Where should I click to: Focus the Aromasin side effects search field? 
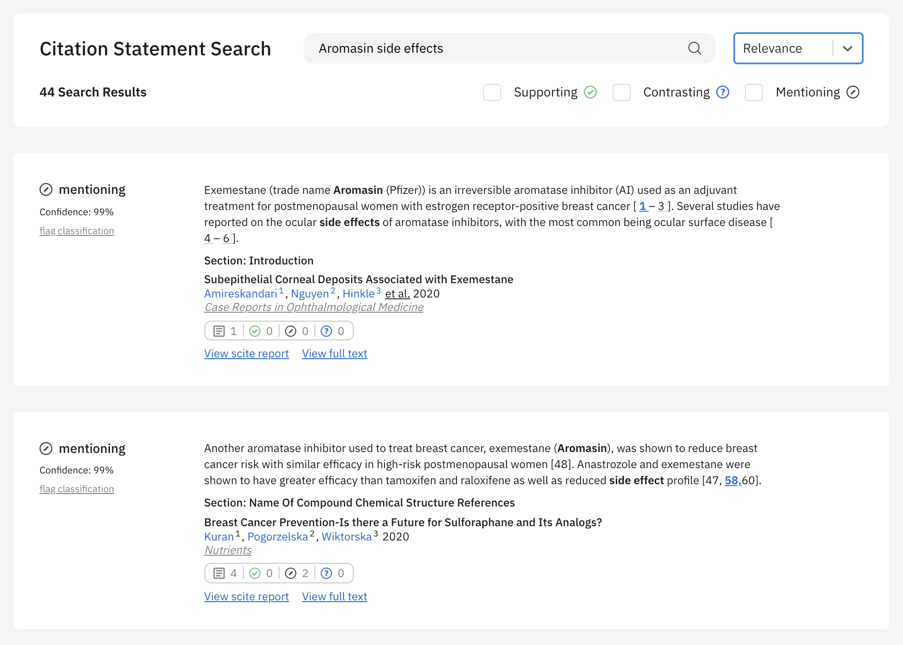coord(491,48)
